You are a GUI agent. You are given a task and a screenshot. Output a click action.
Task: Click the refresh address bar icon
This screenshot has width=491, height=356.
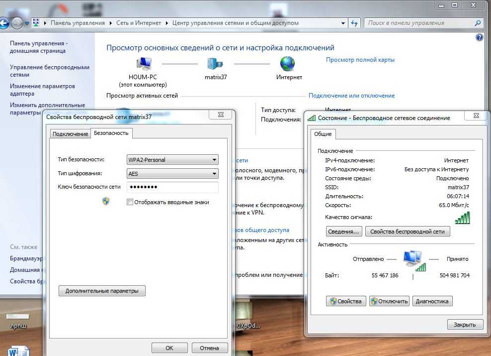[354, 23]
